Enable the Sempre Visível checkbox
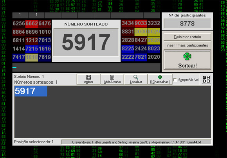The image size is (227, 158). [175, 80]
